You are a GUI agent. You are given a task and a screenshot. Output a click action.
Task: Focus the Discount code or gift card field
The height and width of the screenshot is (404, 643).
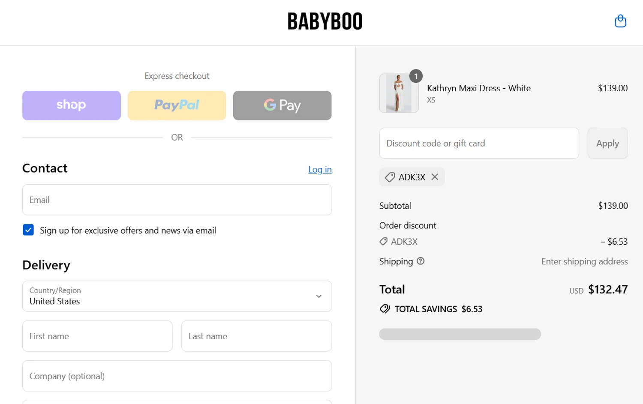(479, 143)
